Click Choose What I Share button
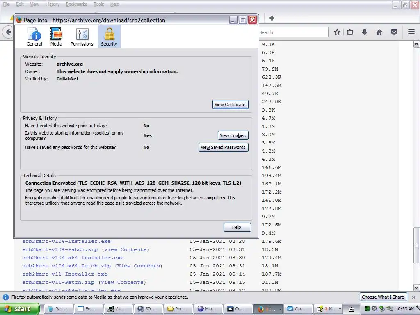This screenshot has height=315, width=420. 383,297
